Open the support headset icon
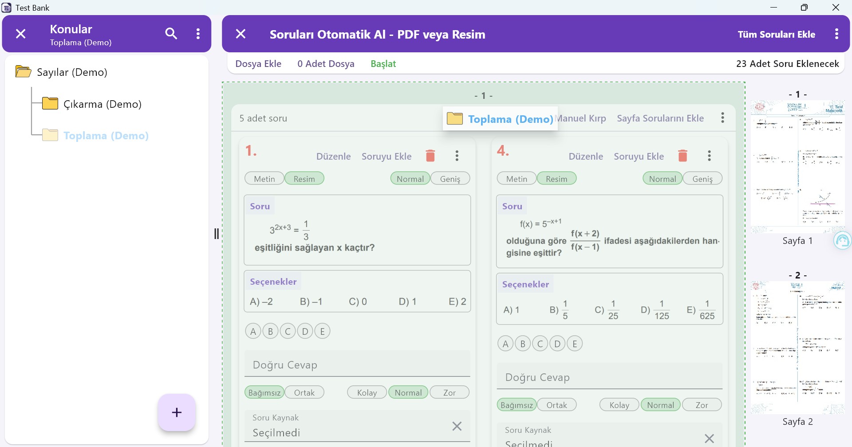 (x=842, y=241)
